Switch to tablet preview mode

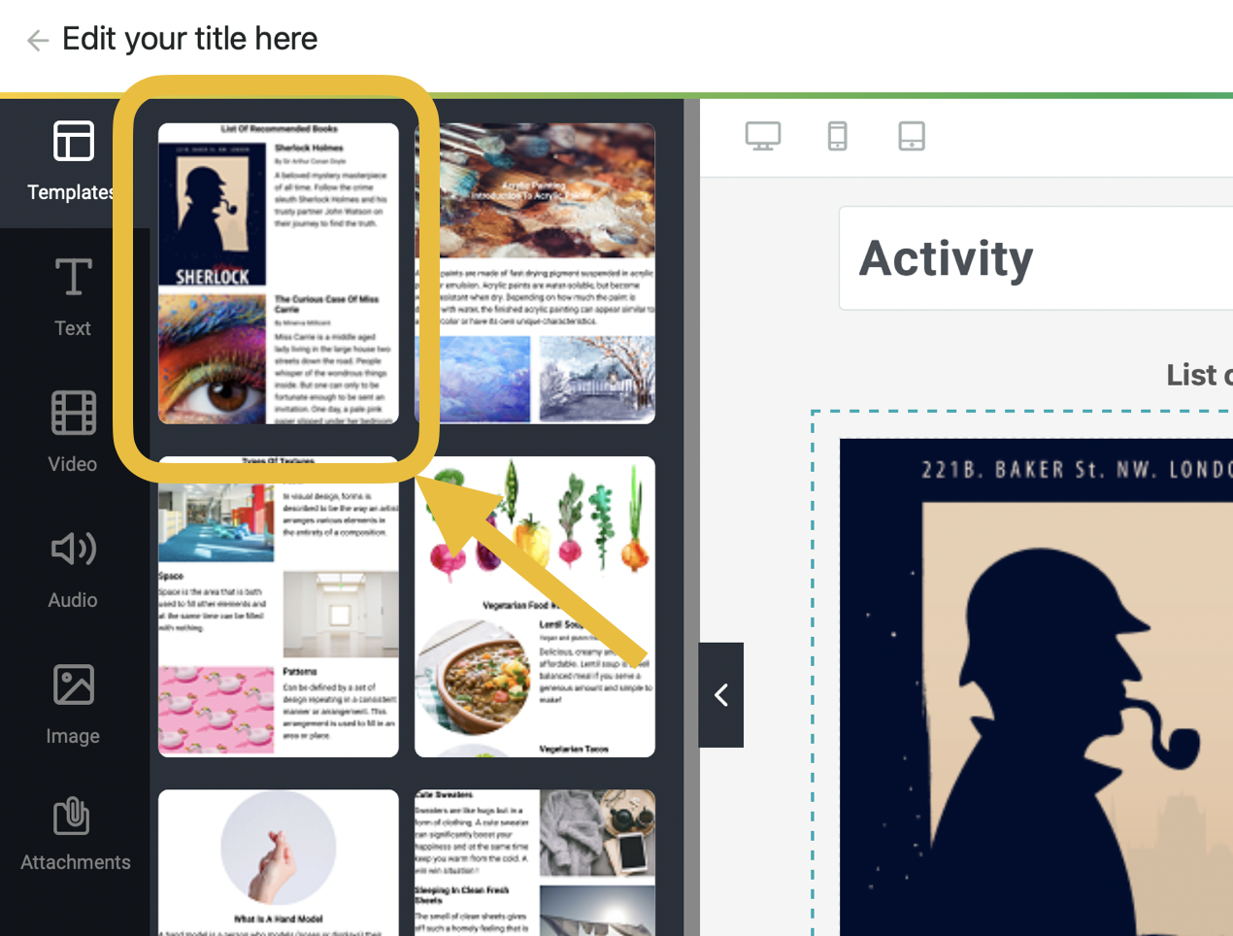(x=912, y=136)
